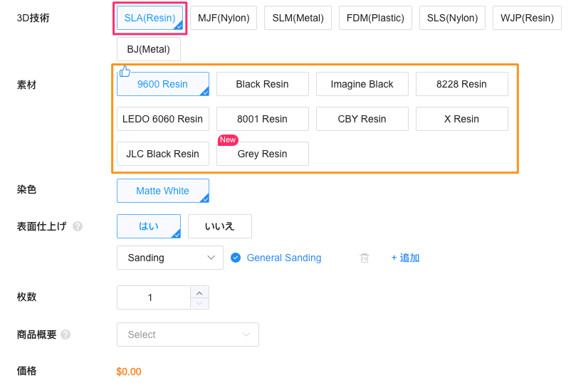Viewport: 571px width, 390px height.
Task: Switch to SLM(Metal) technology
Action: coord(298,18)
